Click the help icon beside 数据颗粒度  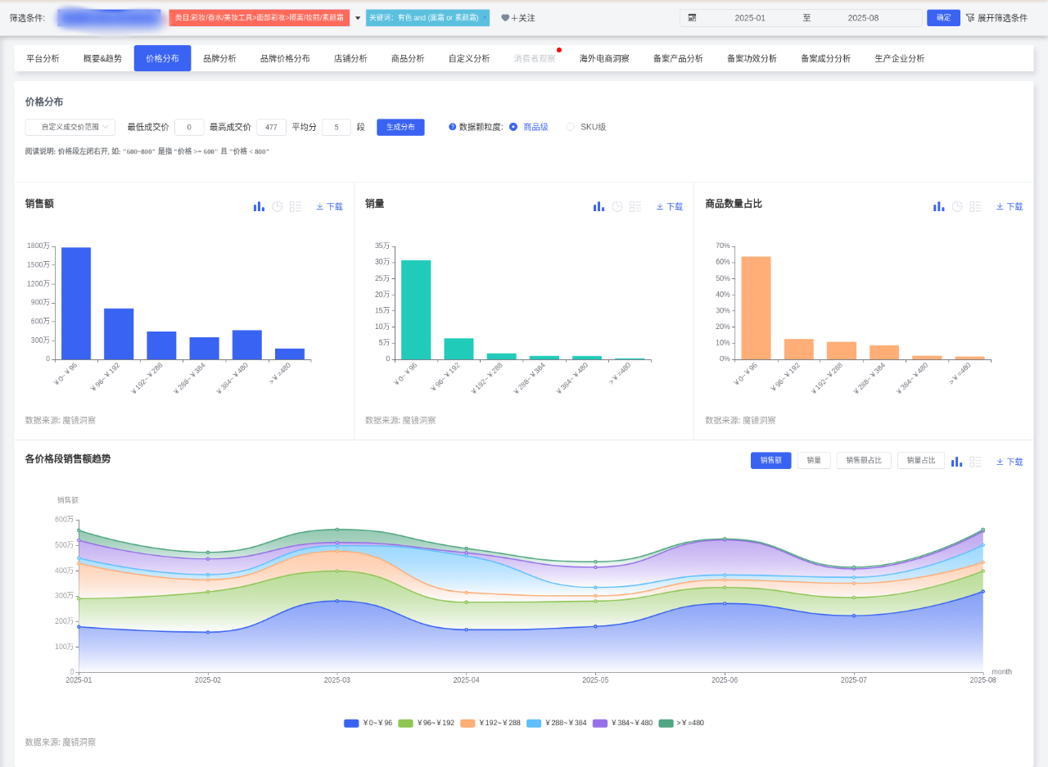[452, 127]
